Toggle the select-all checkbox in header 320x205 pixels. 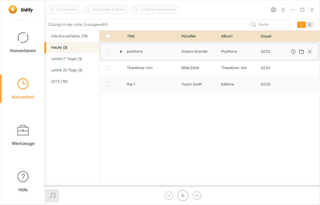pos(108,36)
